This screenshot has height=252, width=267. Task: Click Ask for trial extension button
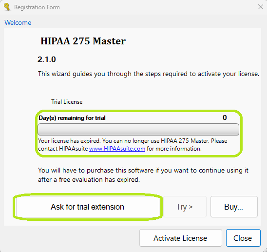point(88,207)
